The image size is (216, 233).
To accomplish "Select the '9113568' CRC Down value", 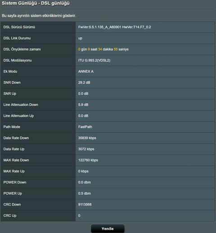I will [85, 205].
